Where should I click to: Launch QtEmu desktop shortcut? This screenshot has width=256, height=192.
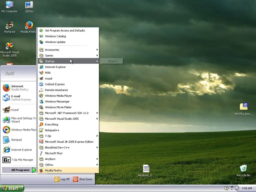point(29,7)
